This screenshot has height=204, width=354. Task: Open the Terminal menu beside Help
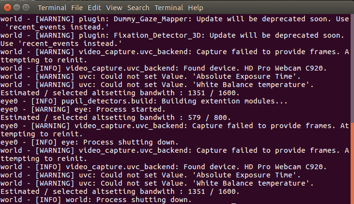click(x=169, y=8)
